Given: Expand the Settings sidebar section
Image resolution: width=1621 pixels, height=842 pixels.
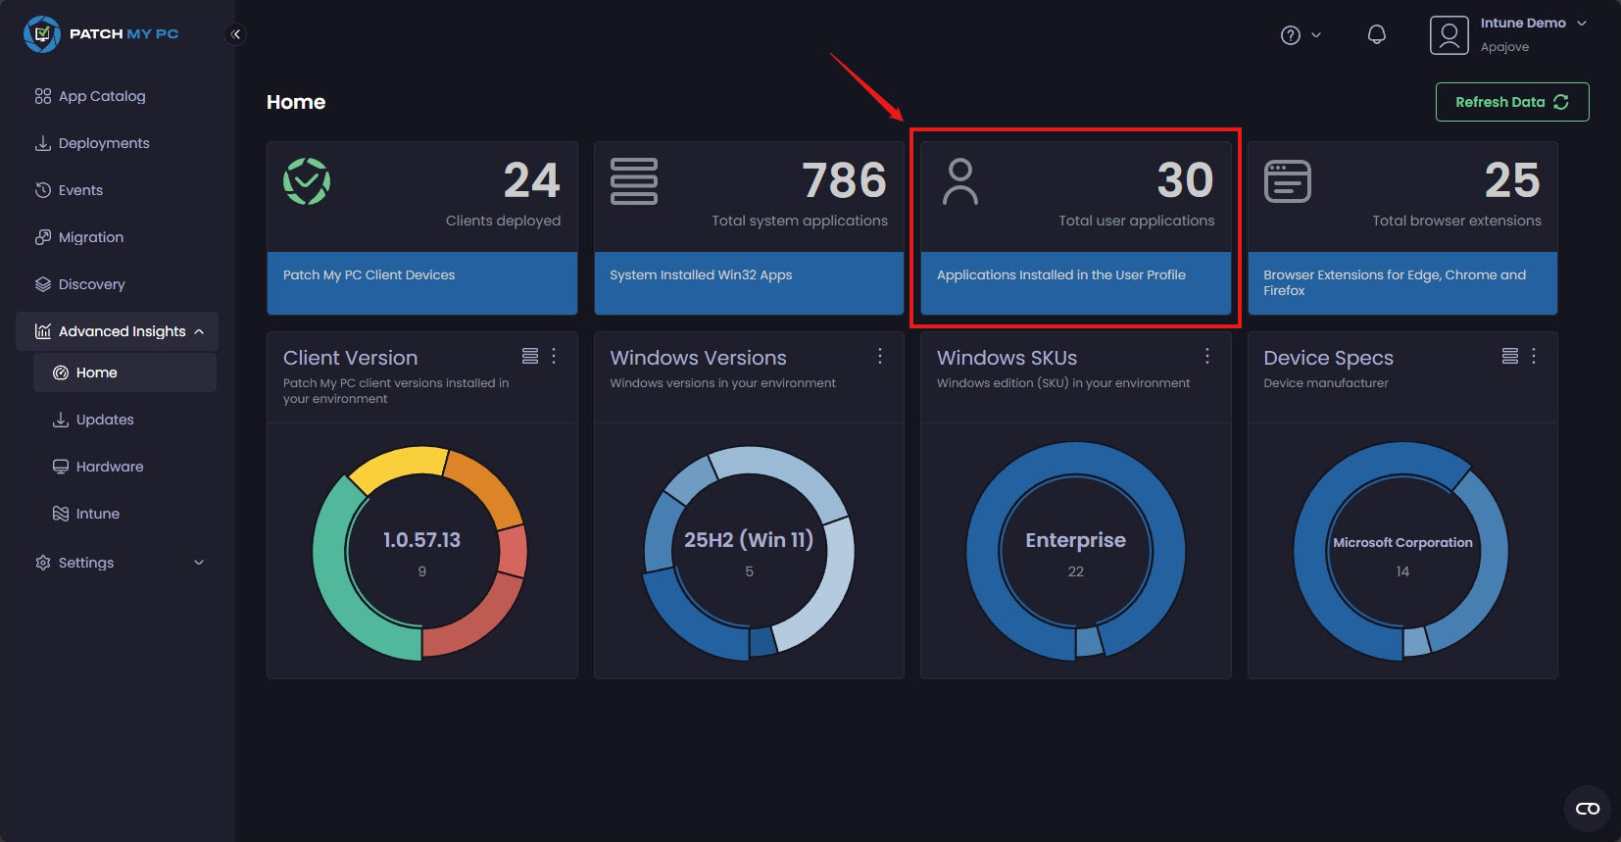Looking at the screenshot, I should [x=118, y=563].
